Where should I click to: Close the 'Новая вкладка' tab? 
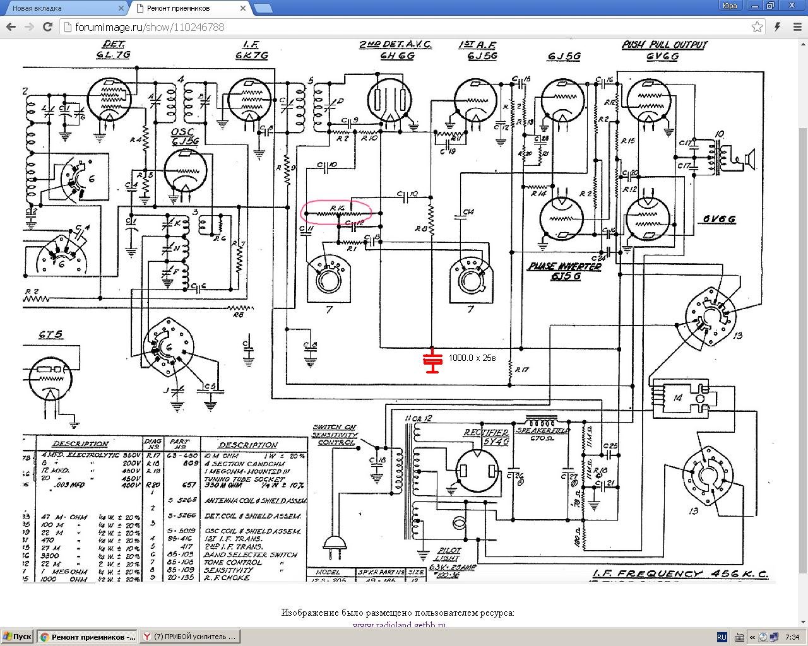pos(121,8)
